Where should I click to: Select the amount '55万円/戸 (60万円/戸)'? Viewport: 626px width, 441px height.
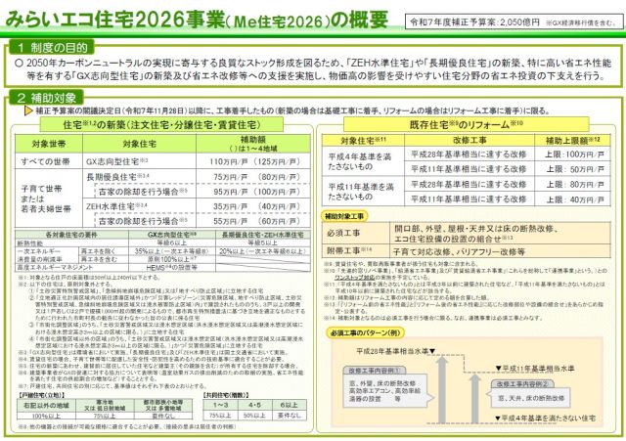pos(256,222)
